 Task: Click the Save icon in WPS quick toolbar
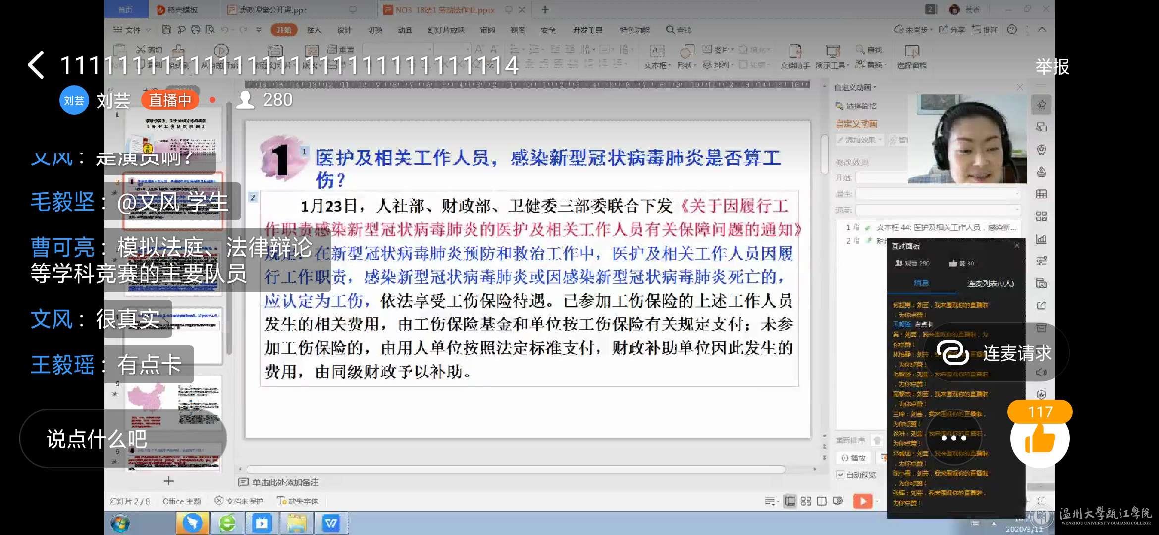point(166,30)
